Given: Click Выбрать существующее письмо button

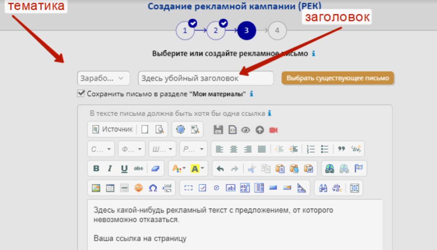Looking at the screenshot, I should [338, 78].
